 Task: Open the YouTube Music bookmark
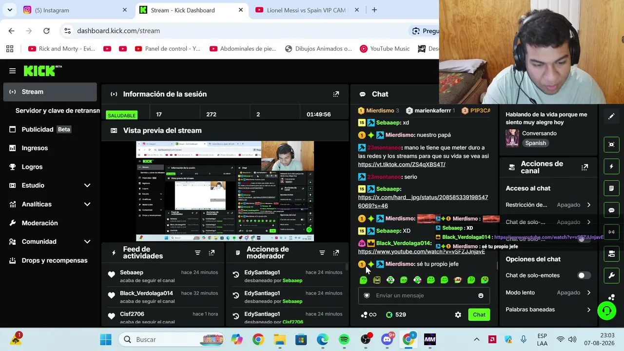pyautogui.click(x=385, y=49)
